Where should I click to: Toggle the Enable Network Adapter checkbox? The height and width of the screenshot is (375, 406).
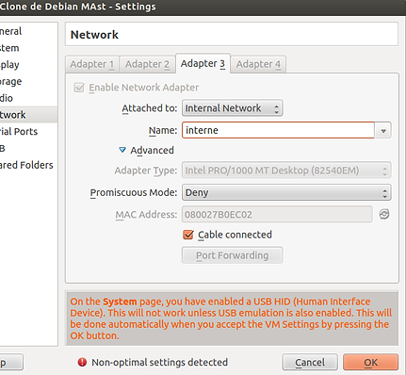pyautogui.click(x=79, y=88)
